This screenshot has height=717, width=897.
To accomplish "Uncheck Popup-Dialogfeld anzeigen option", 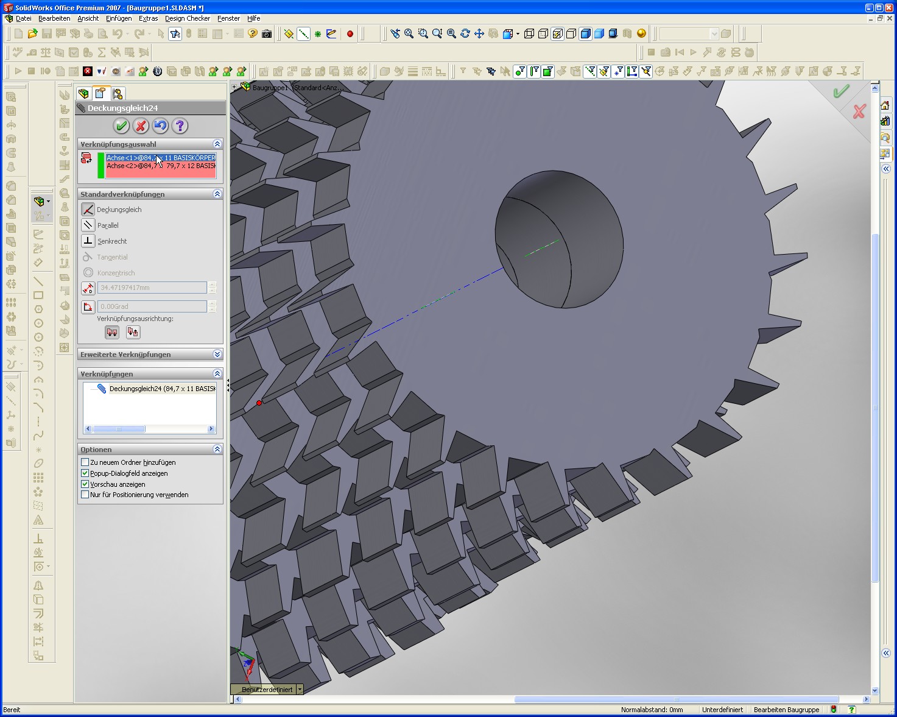I will [85, 473].
